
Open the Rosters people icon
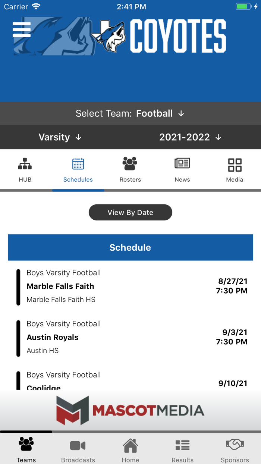(x=130, y=163)
